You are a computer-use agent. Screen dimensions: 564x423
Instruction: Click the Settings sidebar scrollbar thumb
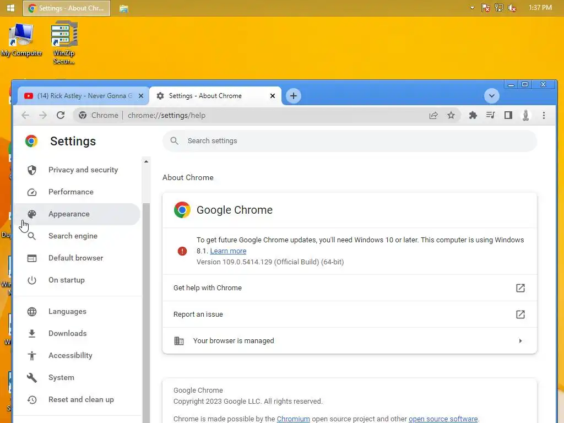coord(146,313)
